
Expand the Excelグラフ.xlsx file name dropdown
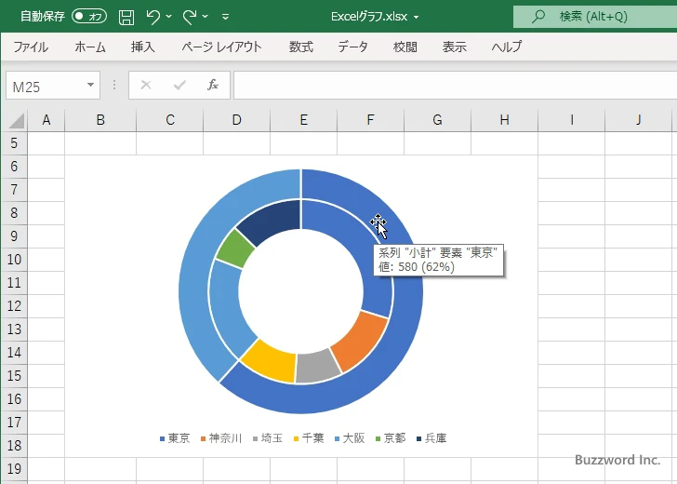click(x=417, y=18)
